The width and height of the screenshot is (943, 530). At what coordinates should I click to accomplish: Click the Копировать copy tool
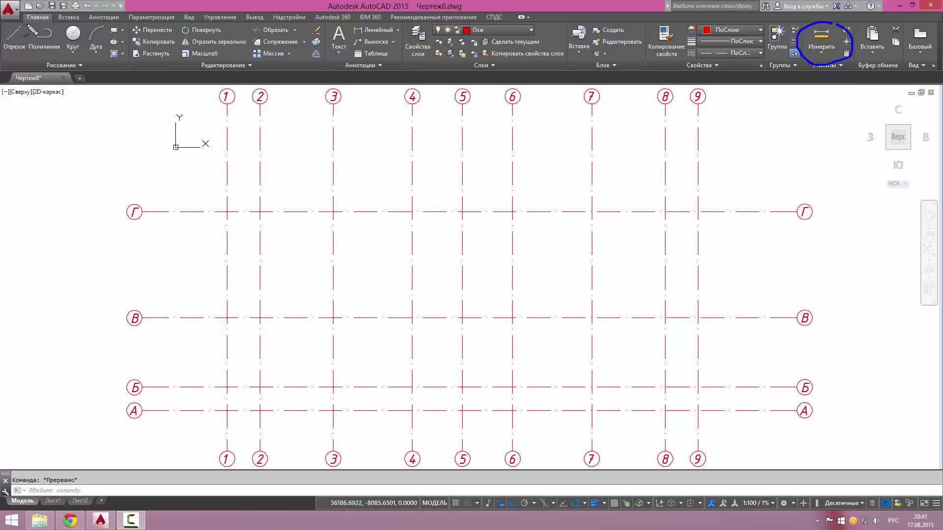tap(153, 42)
